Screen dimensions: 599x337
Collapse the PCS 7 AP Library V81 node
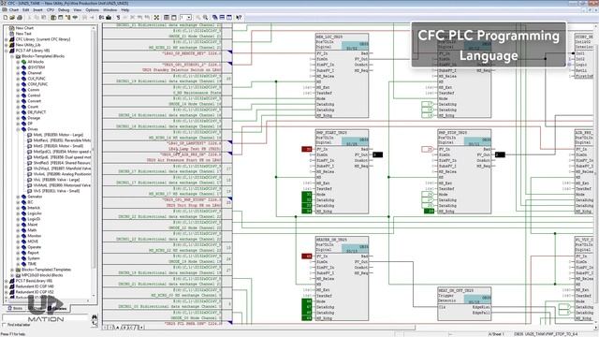click(7, 51)
